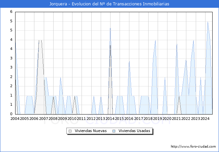
Task: Click the 2019 x-axis label
Action: [157, 119]
